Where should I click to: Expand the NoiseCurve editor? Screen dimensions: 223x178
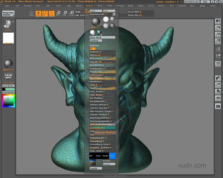103,88
